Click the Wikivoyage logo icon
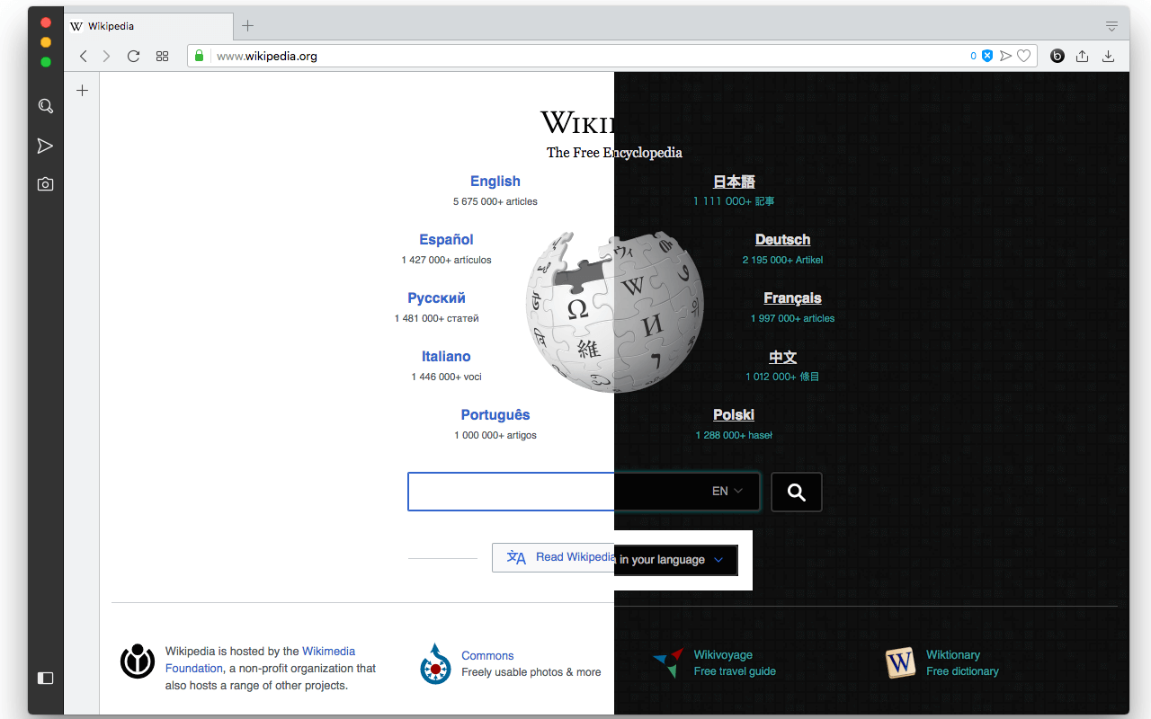 pos(668,662)
